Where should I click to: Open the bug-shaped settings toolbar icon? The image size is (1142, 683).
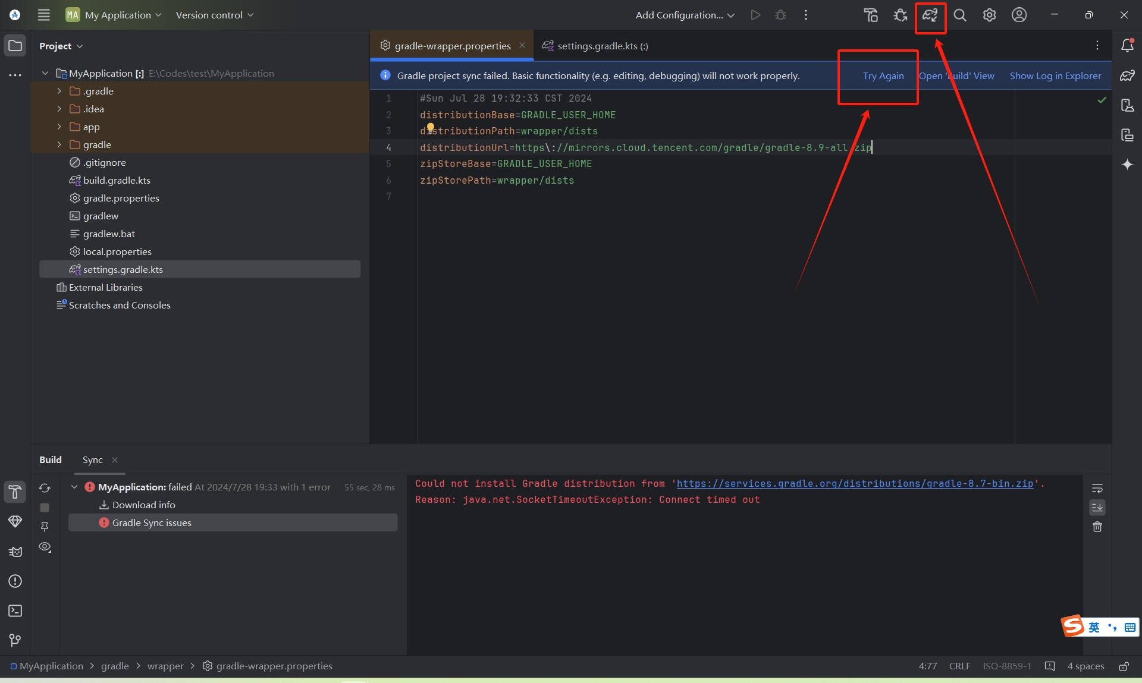click(901, 15)
